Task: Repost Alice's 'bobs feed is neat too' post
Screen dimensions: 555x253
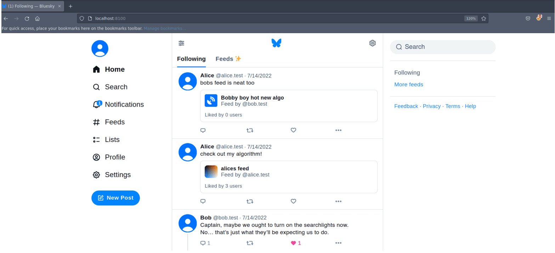Action: [x=250, y=130]
